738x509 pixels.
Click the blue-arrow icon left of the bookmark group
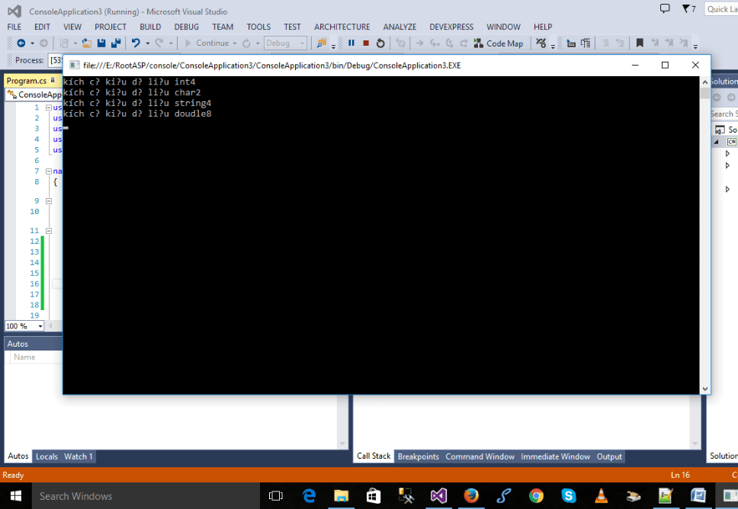[571, 43]
